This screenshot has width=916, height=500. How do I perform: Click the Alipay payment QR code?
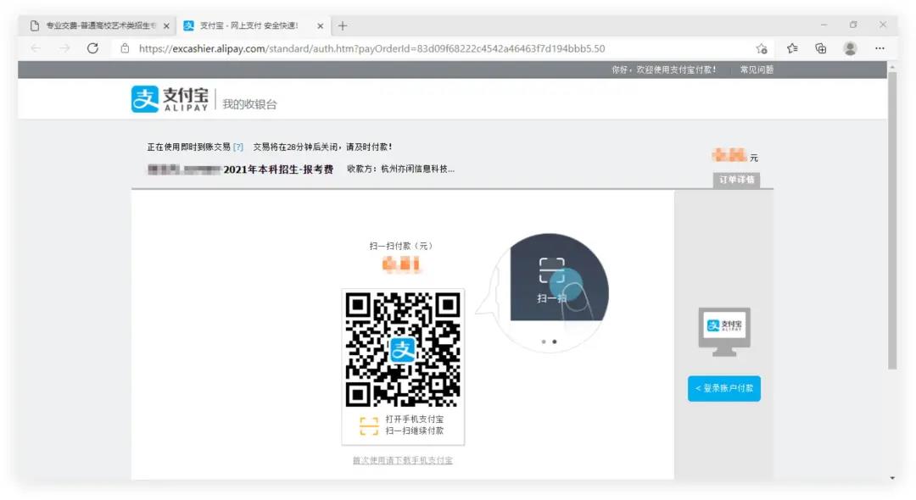point(403,349)
